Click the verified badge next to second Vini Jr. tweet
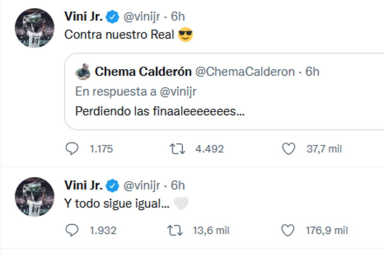The height and width of the screenshot is (256, 384). [x=112, y=185]
